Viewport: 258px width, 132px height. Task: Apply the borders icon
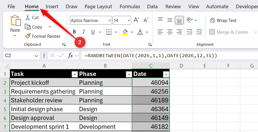pos(109,32)
